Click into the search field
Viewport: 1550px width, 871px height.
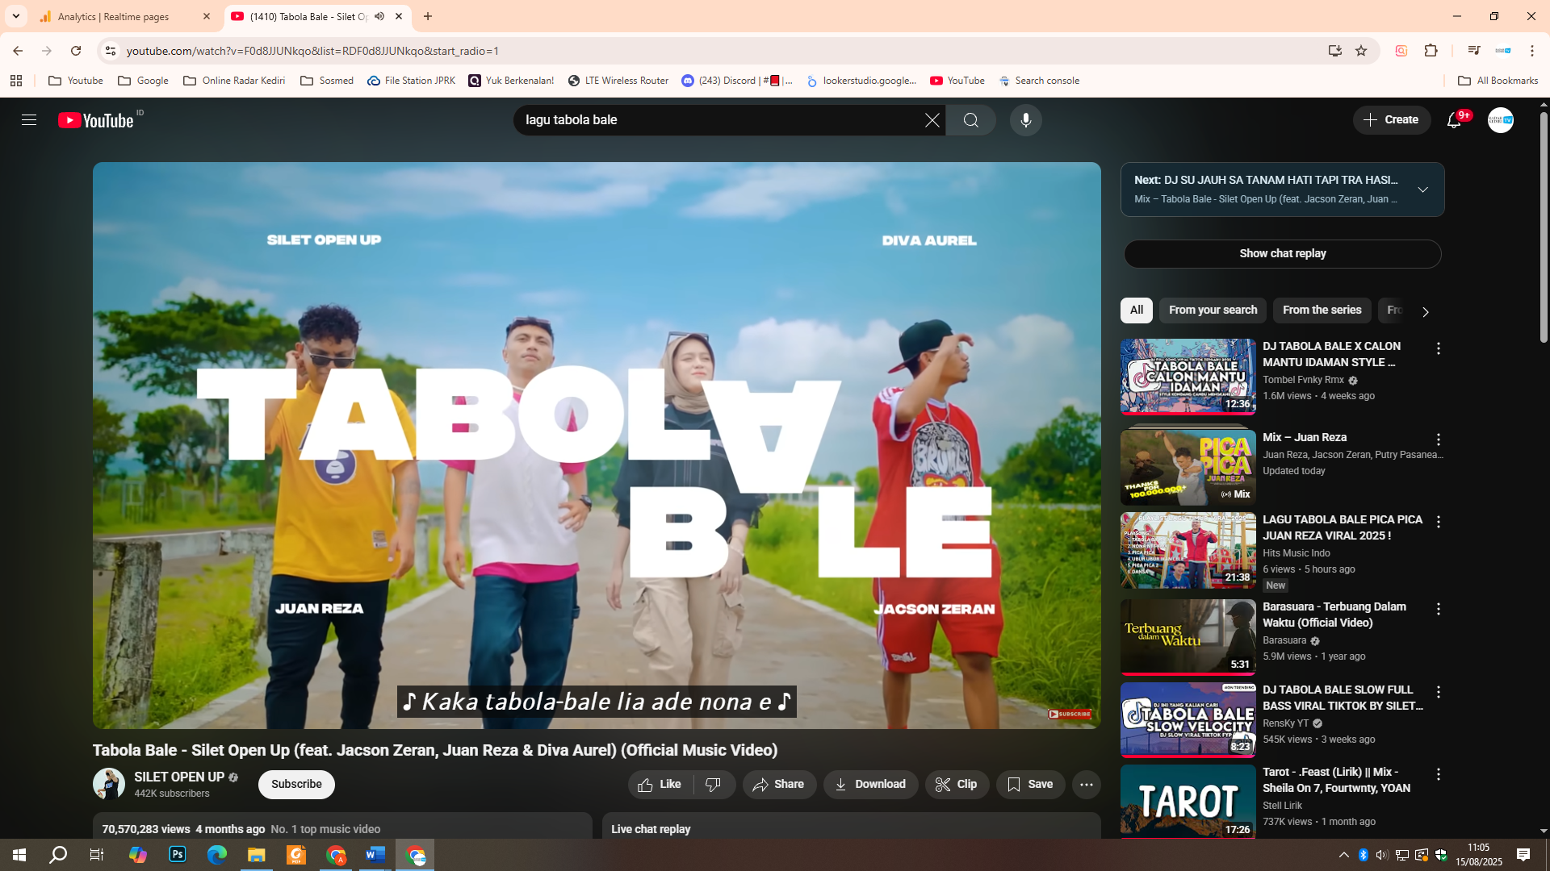pyautogui.click(x=718, y=120)
